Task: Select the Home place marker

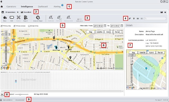Action: tap(54, 38)
